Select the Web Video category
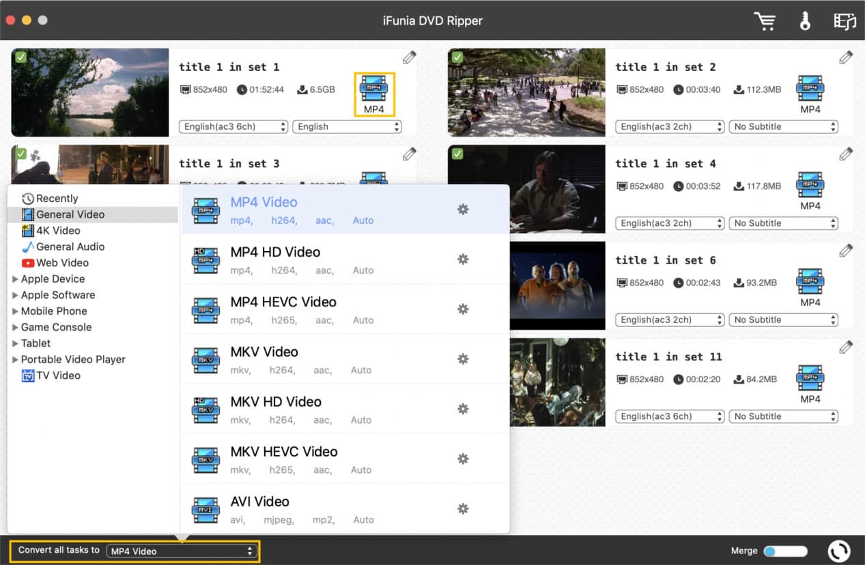The width and height of the screenshot is (865, 565). click(62, 263)
